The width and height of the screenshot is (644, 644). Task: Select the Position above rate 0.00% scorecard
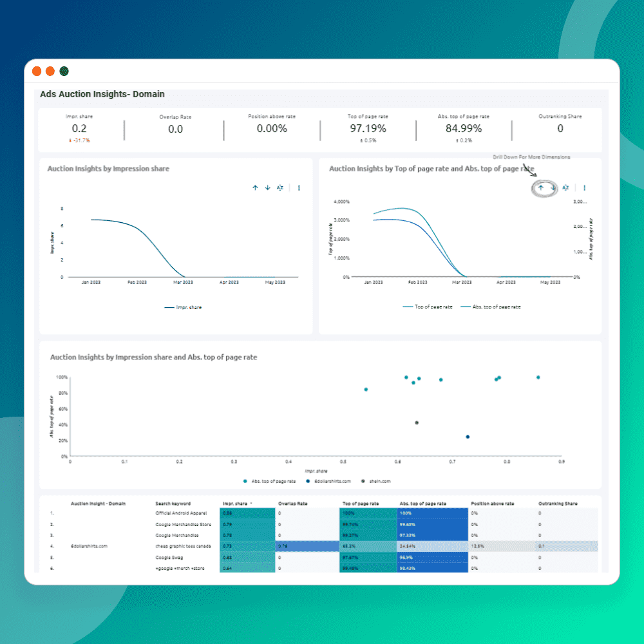click(272, 125)
